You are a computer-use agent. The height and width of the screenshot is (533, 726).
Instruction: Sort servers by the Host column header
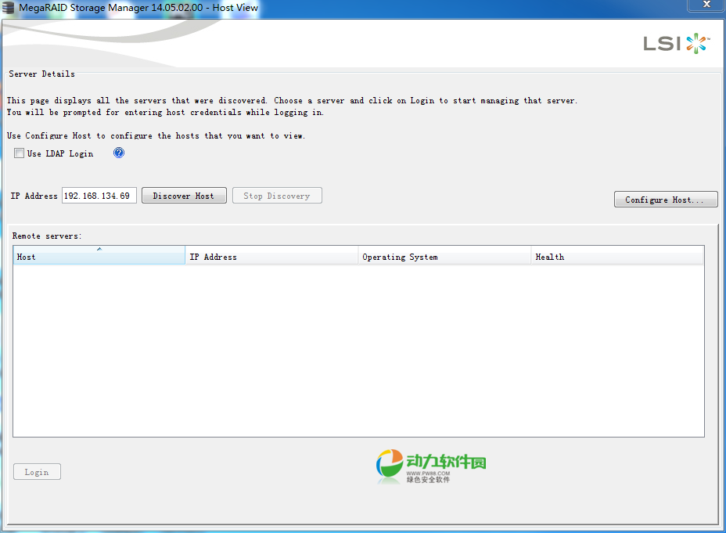(99, 255)
